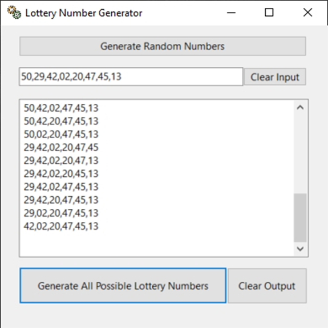328x328 pixels.
Task: Click the vertical scrollbar thumb in output
Action: click(300, 217)
